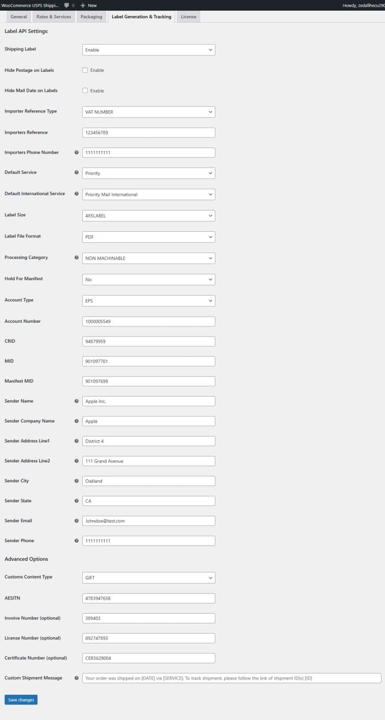The width and height of the screenshot is (385, 720).
Task: Open the Importer Reference Type dropdown
Action: (x=148, y=112)
